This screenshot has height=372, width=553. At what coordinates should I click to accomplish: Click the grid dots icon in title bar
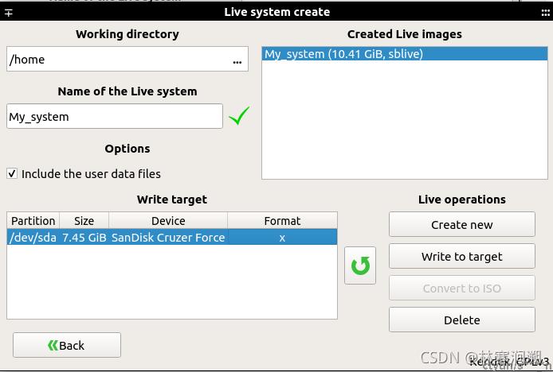coord(545,13)
